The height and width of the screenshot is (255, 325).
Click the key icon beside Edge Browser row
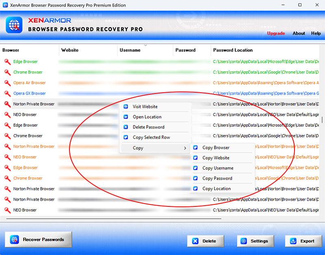pyautogui.click(x=7, y=62)
